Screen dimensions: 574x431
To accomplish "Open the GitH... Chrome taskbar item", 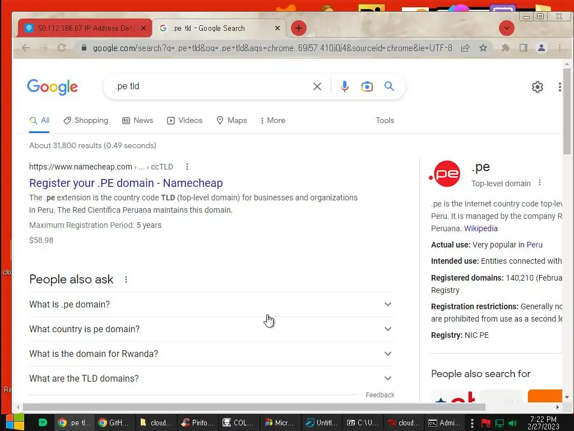I will [x=114, y=423].
